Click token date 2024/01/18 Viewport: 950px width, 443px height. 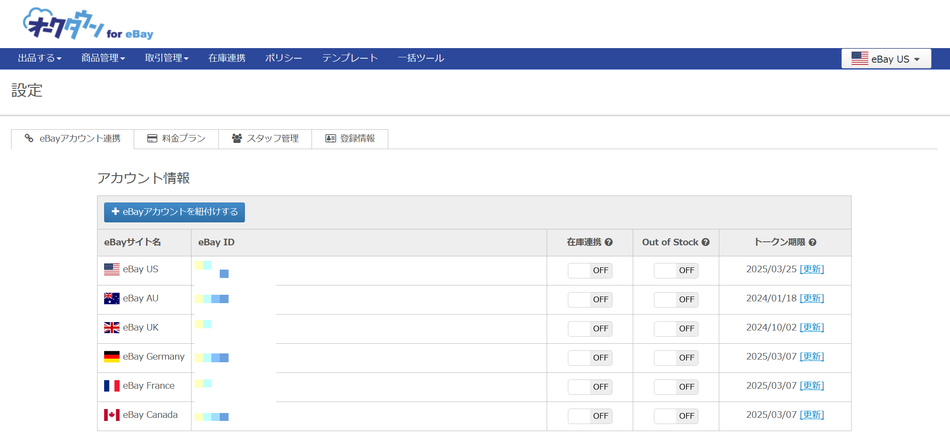pyautogui.click(x=771, y=298)
